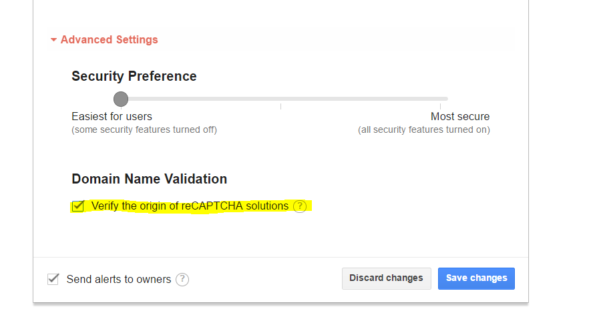Open help icon beside Send alerts to owners
597x317 pixels.
182,280
